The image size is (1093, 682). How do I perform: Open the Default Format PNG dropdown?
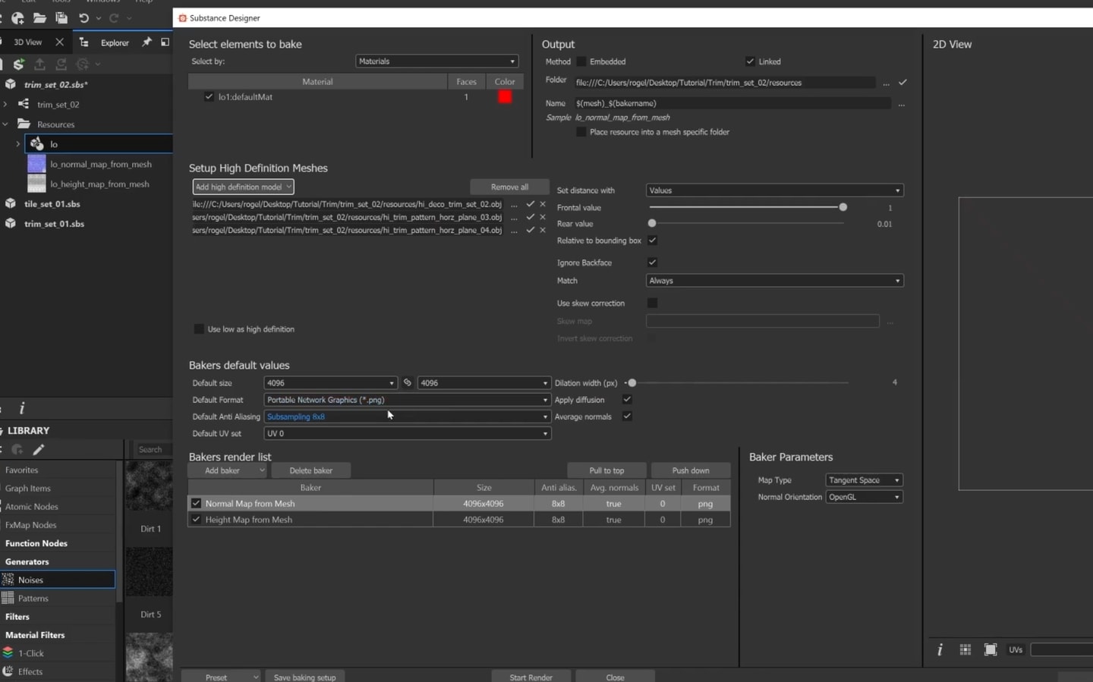pyautogui.click(x=407, y=400)
